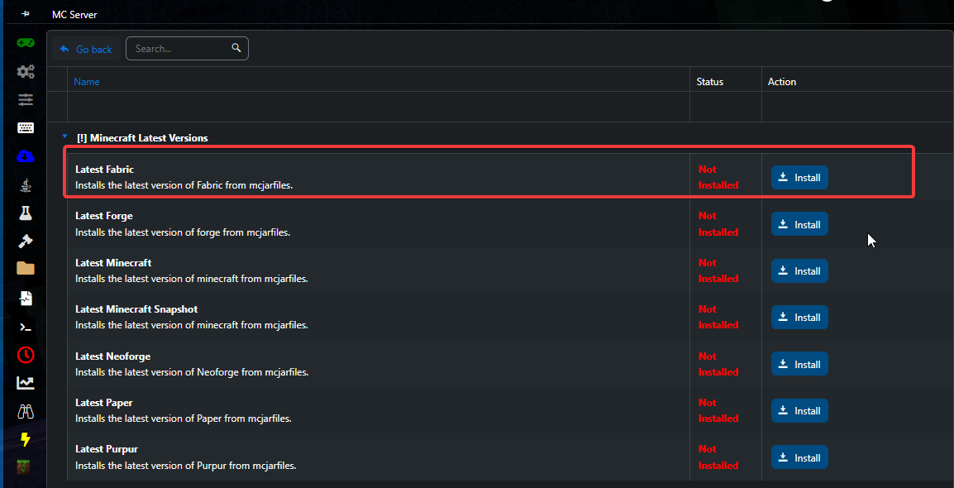Click the red clock schedule icon
Screen dimensions: 954x488
click(x=26, y=355)
